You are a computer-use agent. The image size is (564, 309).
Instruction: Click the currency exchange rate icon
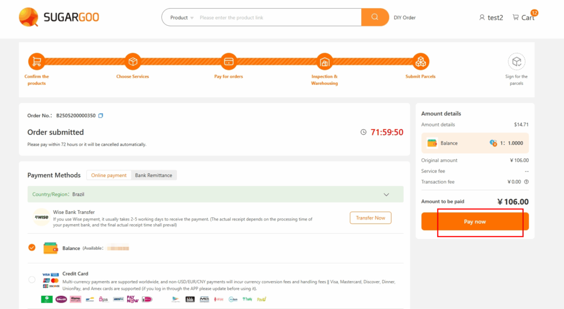point(493,143)
